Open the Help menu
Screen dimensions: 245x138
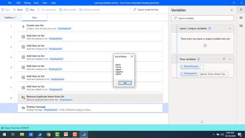click(x=53, y=3)
